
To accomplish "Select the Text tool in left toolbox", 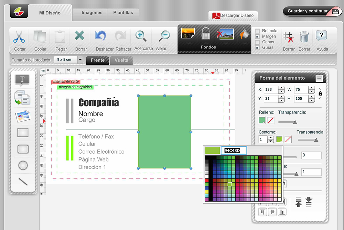I will coord(22,80).
